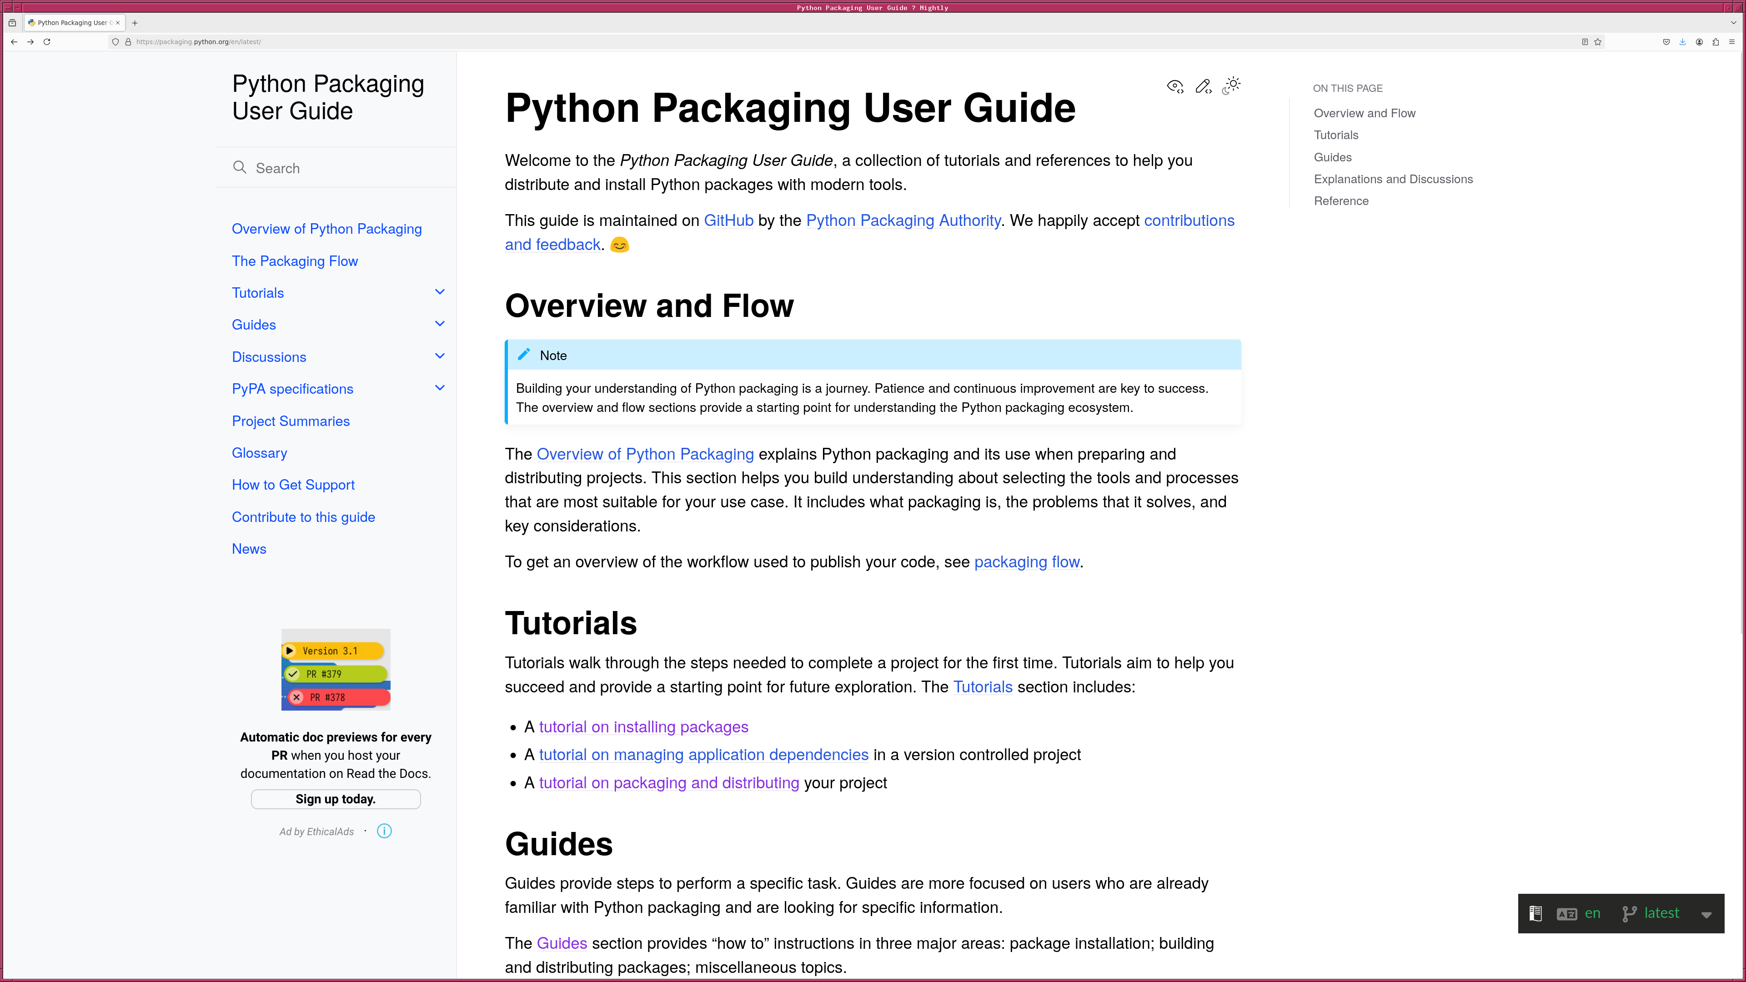Expand the PyPA specifications sidebar chevron
This screenshot has height=982, width=1746.
[x=440, y=388]
